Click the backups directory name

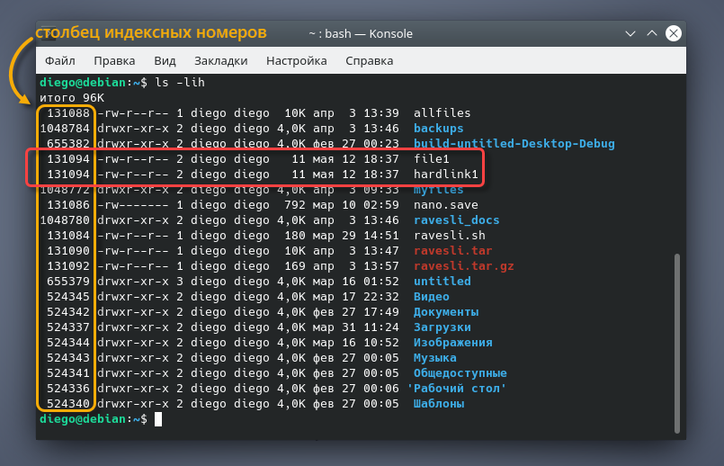(438, 129)
